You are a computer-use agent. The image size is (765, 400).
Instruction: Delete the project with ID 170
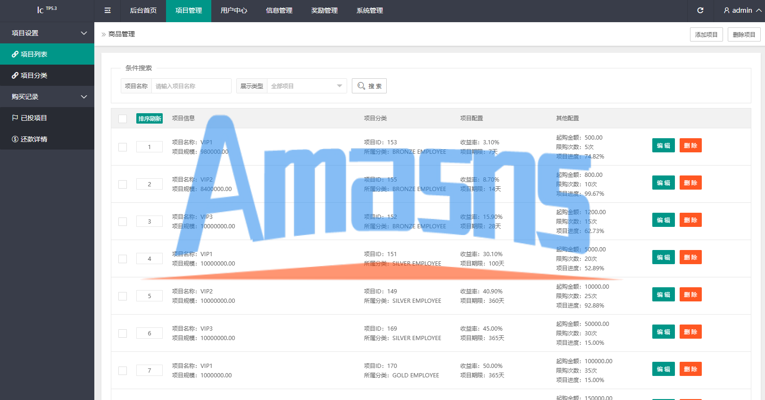tap(690, 369)
